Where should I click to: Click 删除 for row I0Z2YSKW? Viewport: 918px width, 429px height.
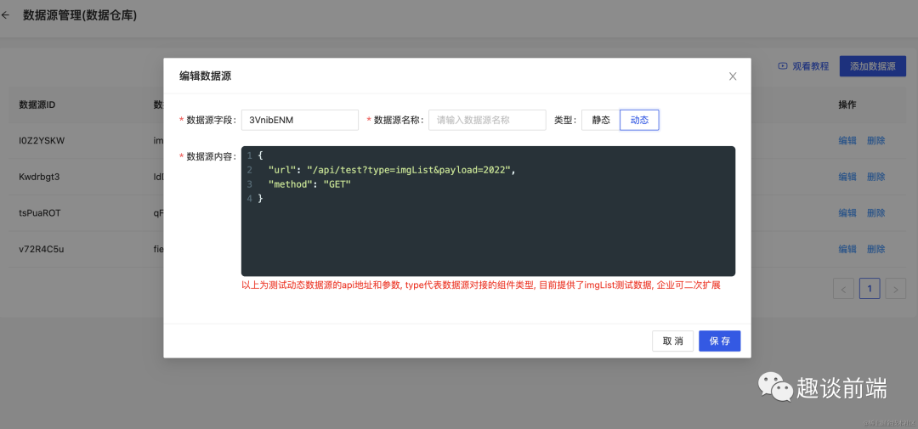[x=875, y=140]
